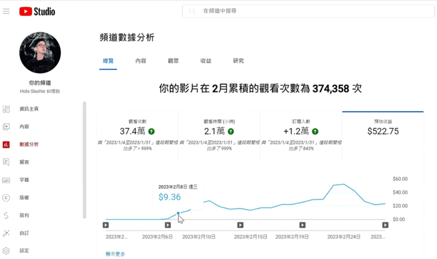
Task: Click the red analytics bar chart icon
Action: 6,144
